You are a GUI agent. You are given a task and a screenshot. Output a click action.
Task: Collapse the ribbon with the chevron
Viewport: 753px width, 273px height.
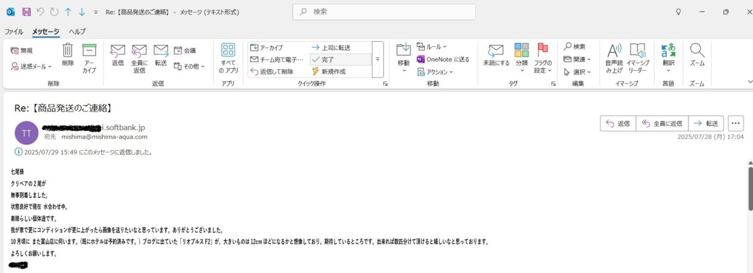click(749, 82)
